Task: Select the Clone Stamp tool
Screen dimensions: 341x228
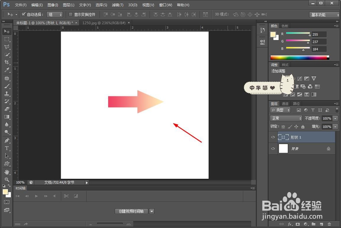Action: 7,94
